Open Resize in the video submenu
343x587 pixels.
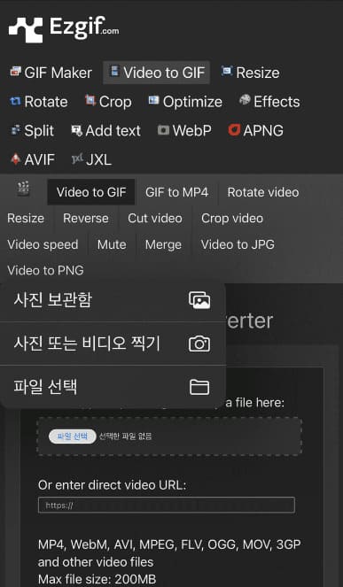coord(26,219)
